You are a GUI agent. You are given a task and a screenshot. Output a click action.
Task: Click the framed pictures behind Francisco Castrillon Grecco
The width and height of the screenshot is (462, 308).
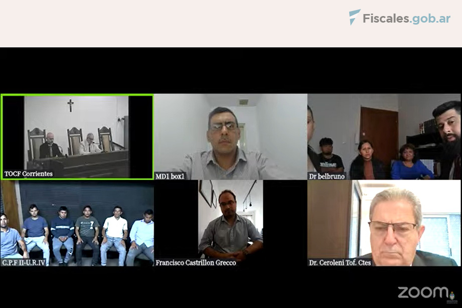pyautogui.click(x=210, y=194)
